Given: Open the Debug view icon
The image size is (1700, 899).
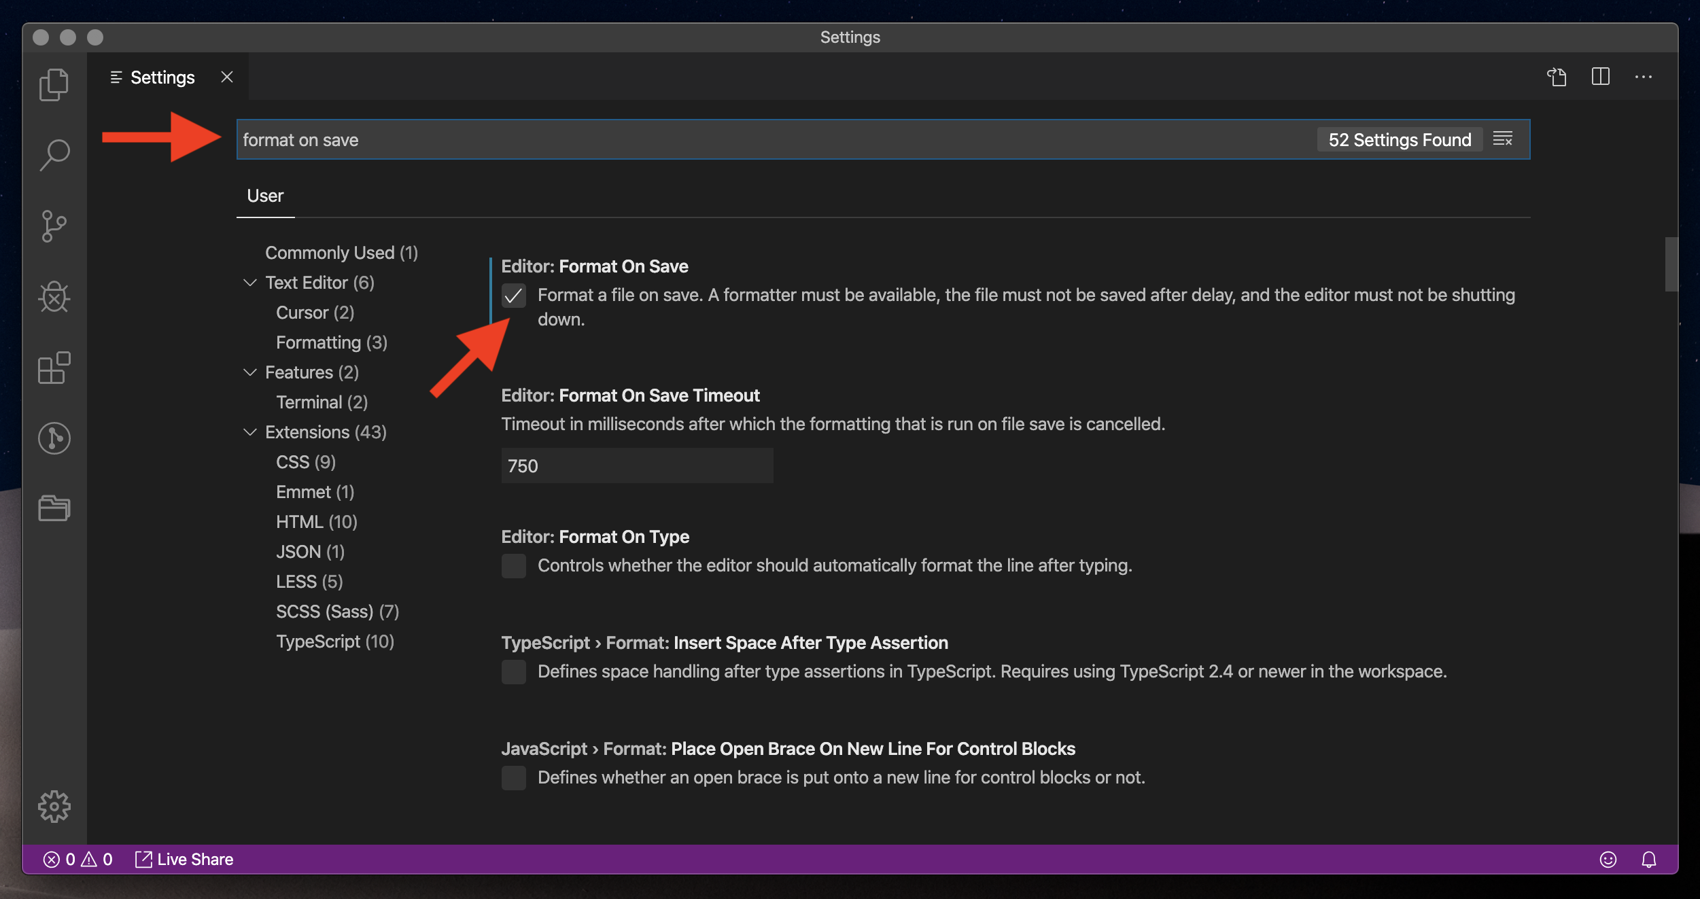Looking at the screenshot, I should coord(54,297).
